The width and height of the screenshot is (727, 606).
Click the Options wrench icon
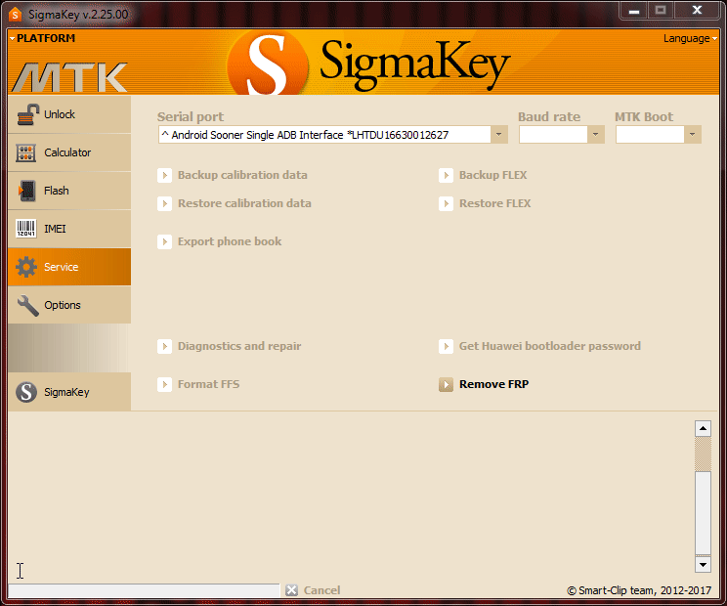click(x=27, y=305)
